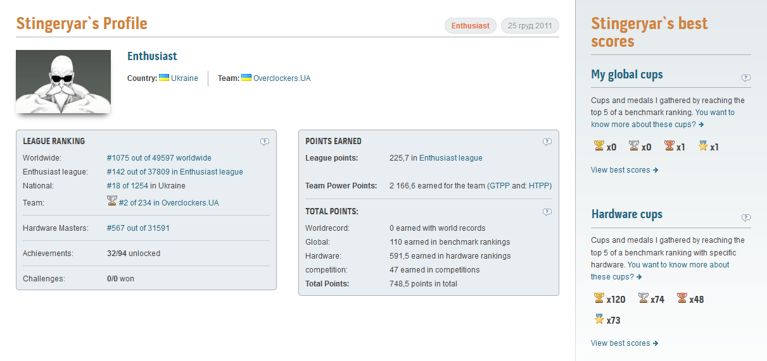Click help bubble next to Total Points

point(547,212)
